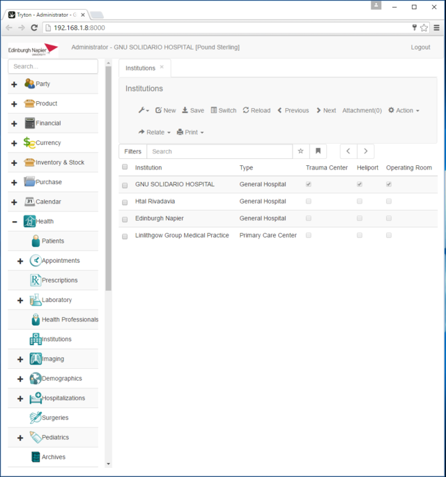Click the sidebar search input field
The height and width of the screenshot is (477, 446).
53,66
